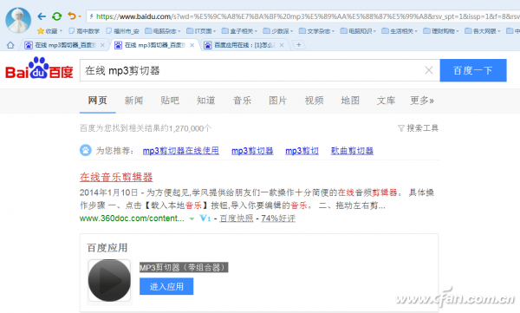
Task: Clear the search box with the X icon
Action: coord(429,70)
